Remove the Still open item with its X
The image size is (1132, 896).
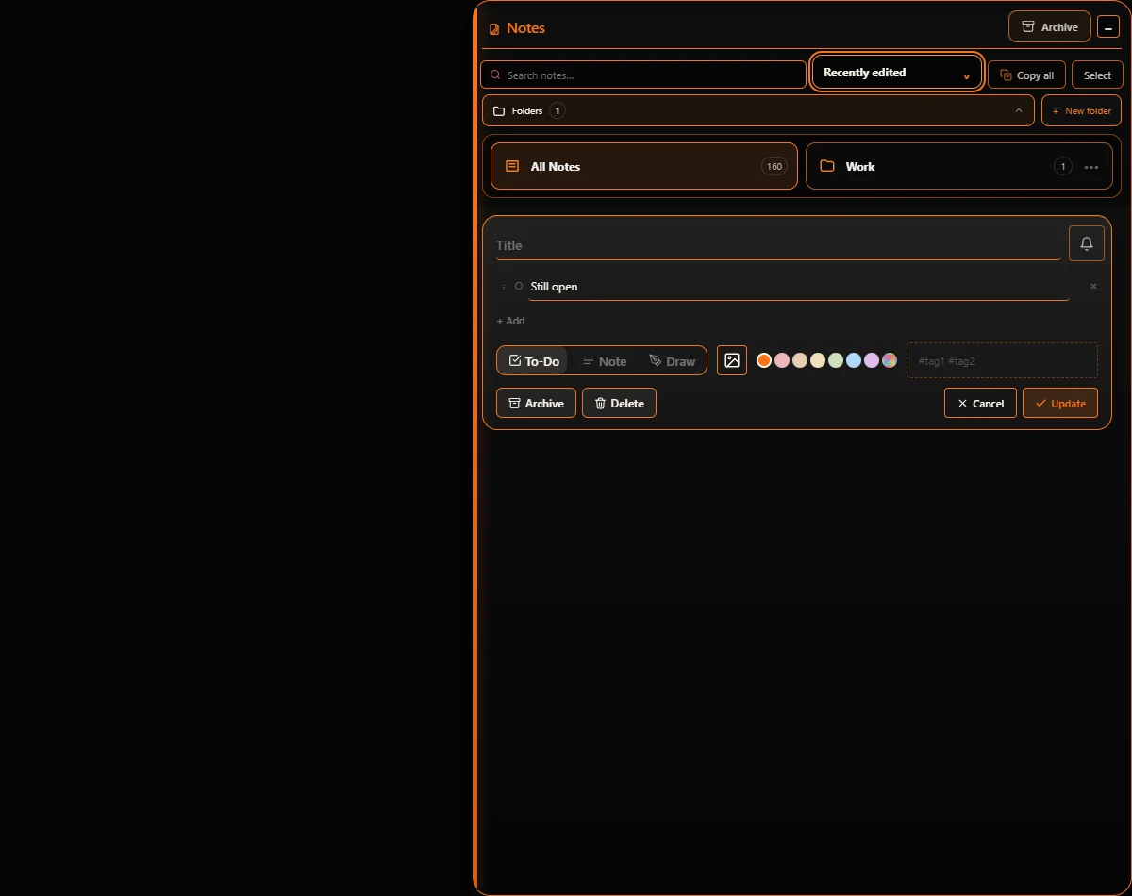point(1093,286)
